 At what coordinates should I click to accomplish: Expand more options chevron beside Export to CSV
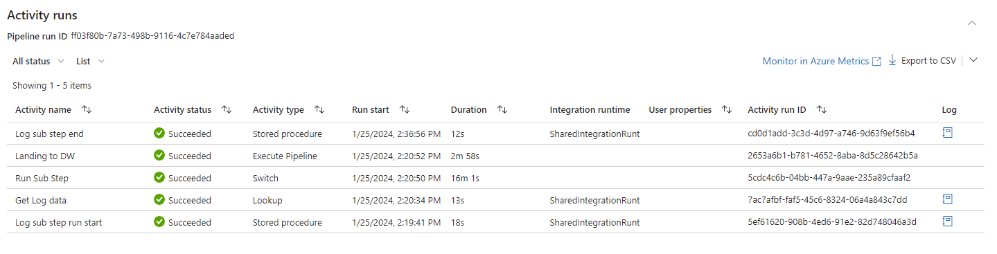[973, 60]
